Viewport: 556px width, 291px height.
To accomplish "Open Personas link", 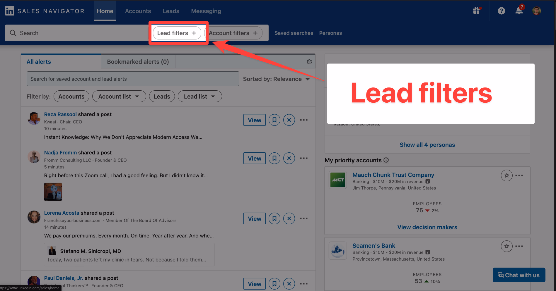I will click(x=330, y=33).
